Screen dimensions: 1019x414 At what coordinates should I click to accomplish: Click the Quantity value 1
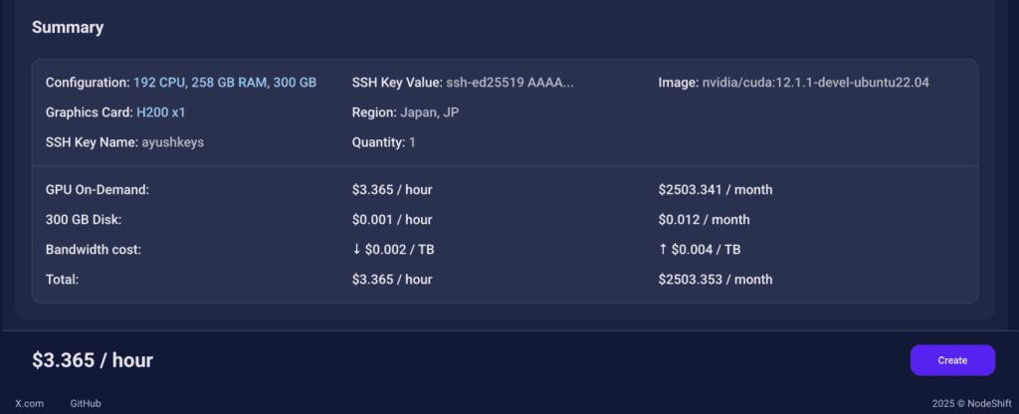pos(412,142)
